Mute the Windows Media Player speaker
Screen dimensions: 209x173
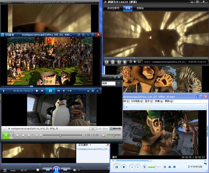coord(75,170)
